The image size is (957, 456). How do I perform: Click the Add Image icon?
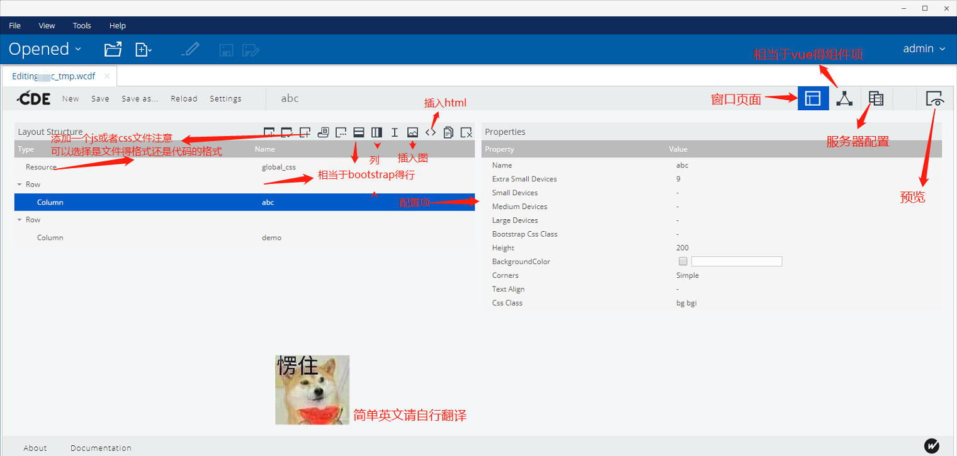point(412,132)
